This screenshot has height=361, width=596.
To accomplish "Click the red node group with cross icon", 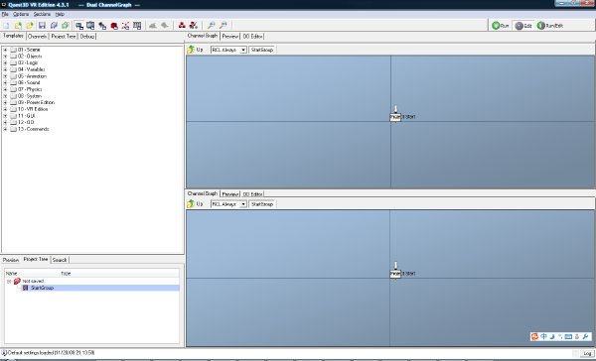I will tap(194, 26).
